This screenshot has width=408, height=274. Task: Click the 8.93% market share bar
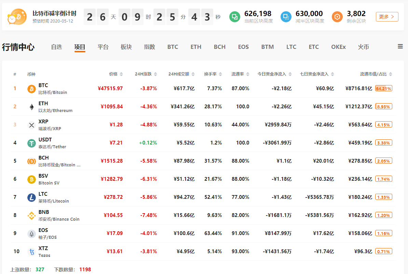pos(383,107)
